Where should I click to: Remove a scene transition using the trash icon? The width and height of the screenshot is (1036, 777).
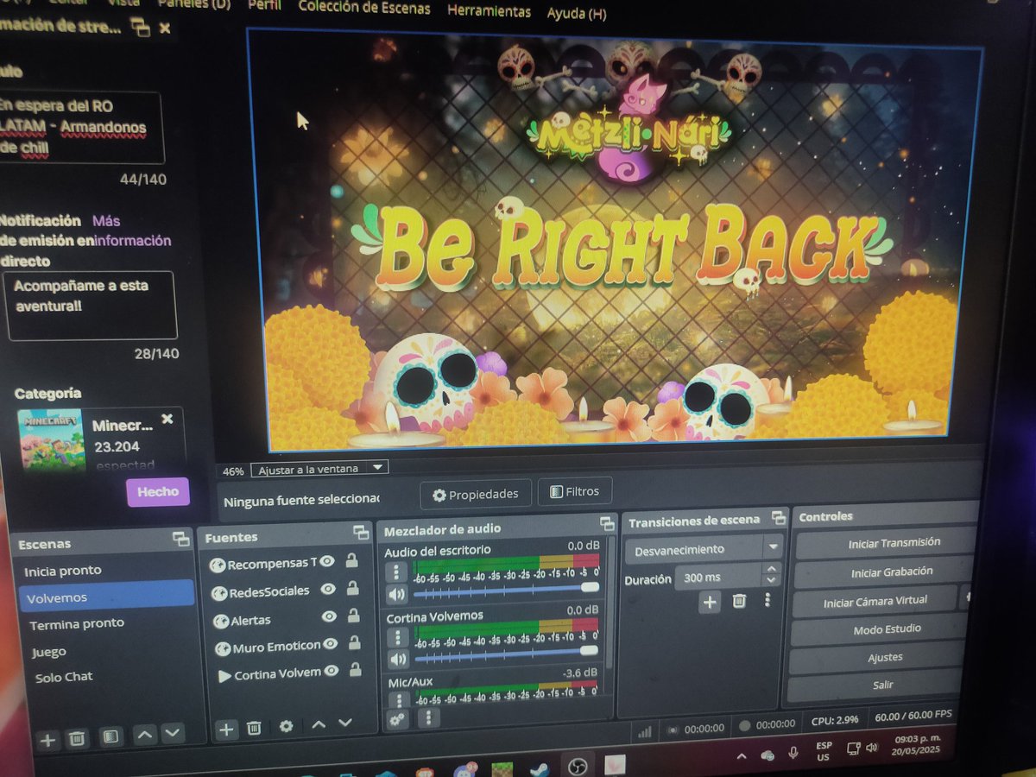click(739, 601)
